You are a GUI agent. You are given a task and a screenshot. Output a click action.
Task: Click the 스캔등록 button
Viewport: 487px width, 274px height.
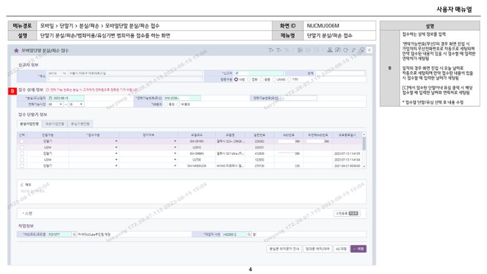(x=347, y=214)
